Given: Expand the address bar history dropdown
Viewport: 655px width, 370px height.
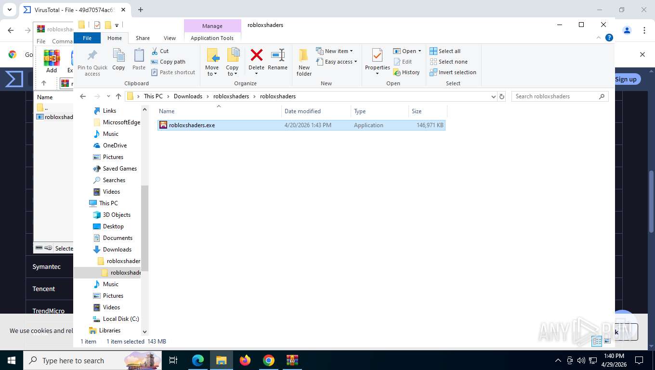Looking at the screenshot, I should click(x=493, y=96).
